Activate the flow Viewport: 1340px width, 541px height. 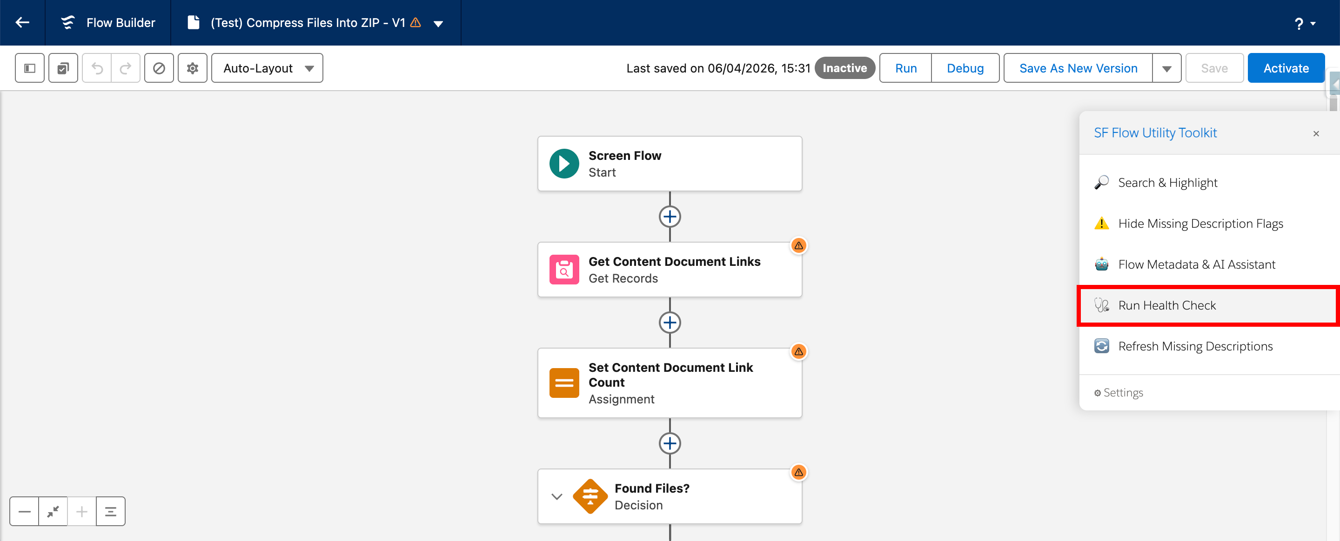1286,67
